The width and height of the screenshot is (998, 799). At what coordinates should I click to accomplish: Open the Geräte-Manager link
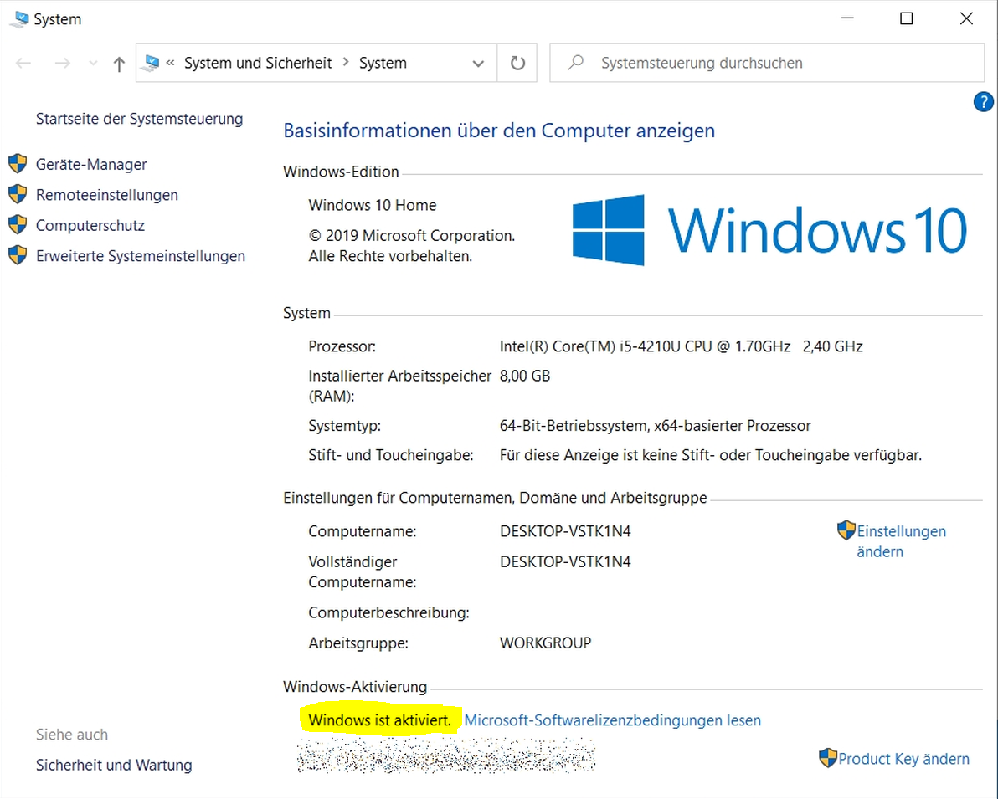(x=91, y=165)
